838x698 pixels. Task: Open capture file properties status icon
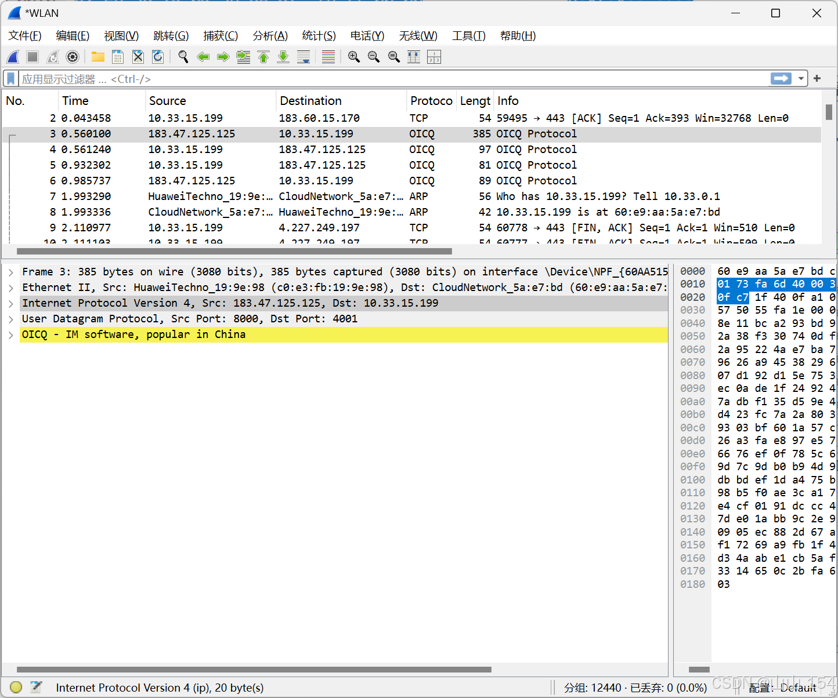[x=36, y=687]
